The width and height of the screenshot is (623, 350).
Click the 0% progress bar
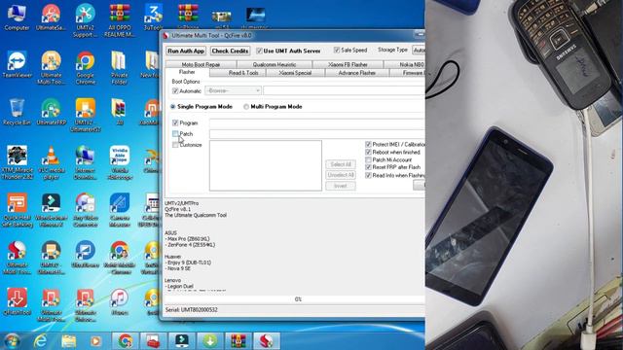pyautogui.click(x=295, y=299)
